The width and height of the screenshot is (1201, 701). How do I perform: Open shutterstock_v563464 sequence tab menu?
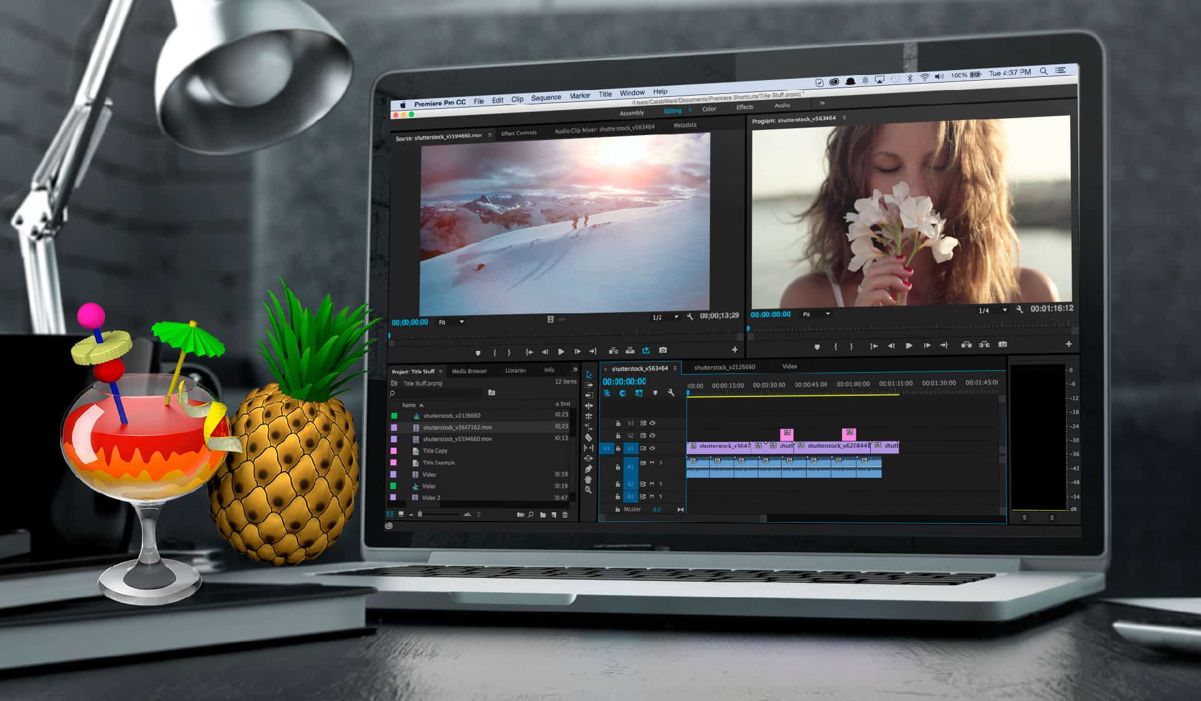coord(675,368)
